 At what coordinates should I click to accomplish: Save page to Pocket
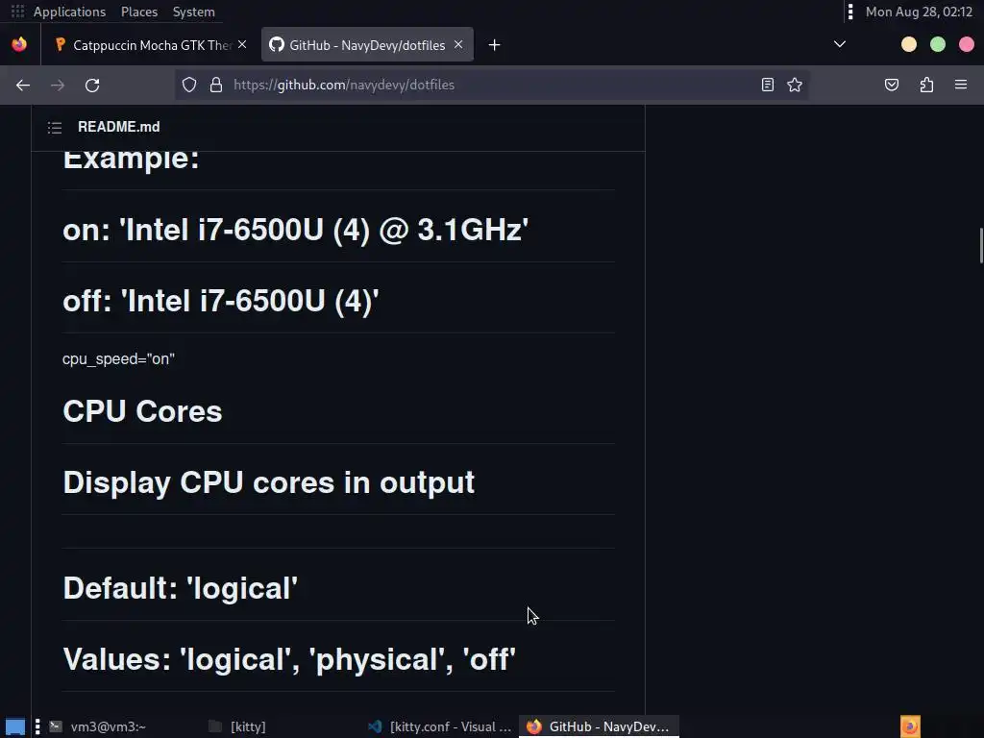(892, 85)
